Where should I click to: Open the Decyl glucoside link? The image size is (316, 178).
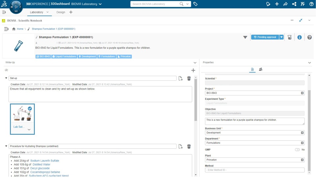coord(40,168)
